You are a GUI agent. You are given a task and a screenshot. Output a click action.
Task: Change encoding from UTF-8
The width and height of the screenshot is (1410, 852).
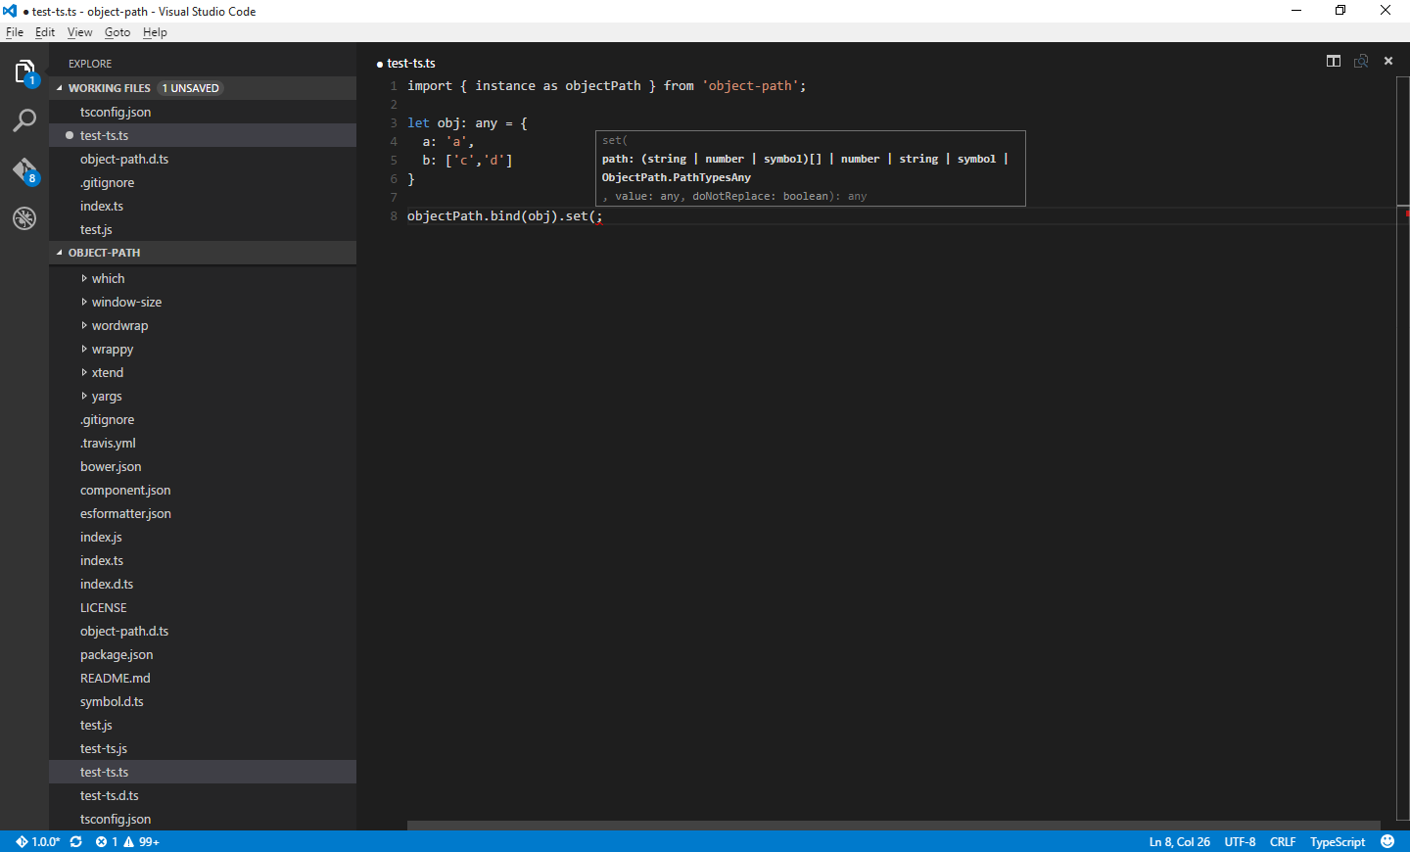[1240, 841]
